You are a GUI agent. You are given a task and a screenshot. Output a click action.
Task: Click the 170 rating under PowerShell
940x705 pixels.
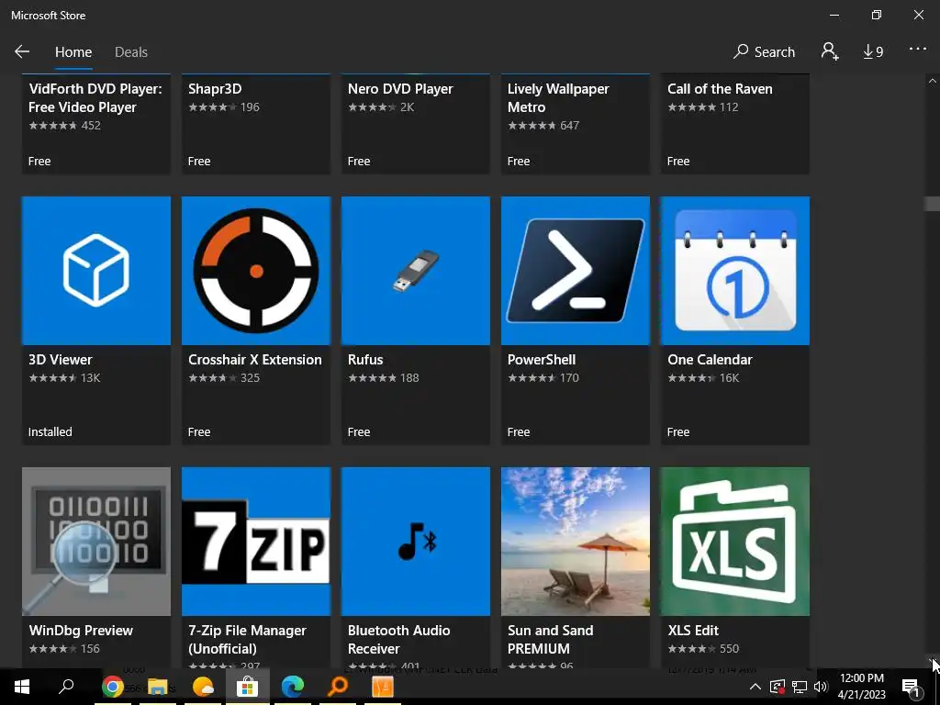[x=569, y=377]
